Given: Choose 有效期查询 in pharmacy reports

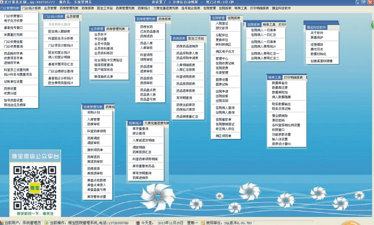Looking at the screenshot, I should (184, 98).
